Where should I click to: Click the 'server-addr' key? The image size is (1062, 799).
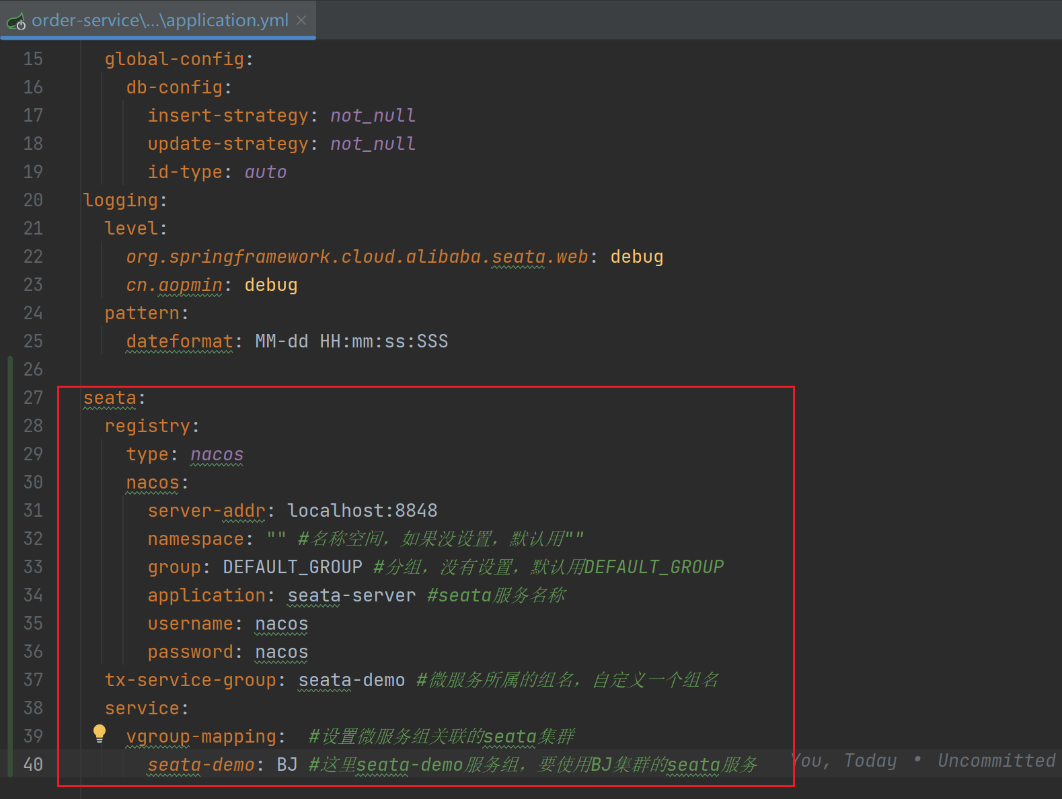coord(206,511)
